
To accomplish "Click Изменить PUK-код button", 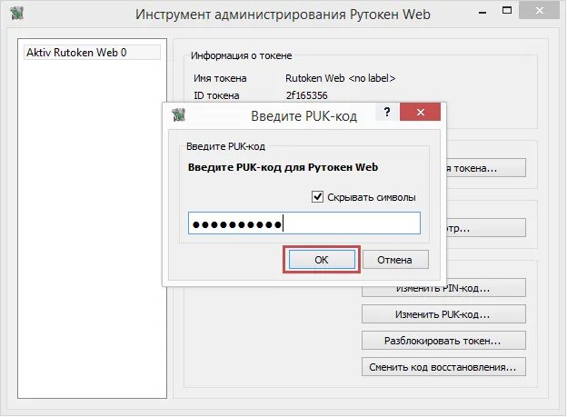I will pyautogui.click(x=443, y=314).
